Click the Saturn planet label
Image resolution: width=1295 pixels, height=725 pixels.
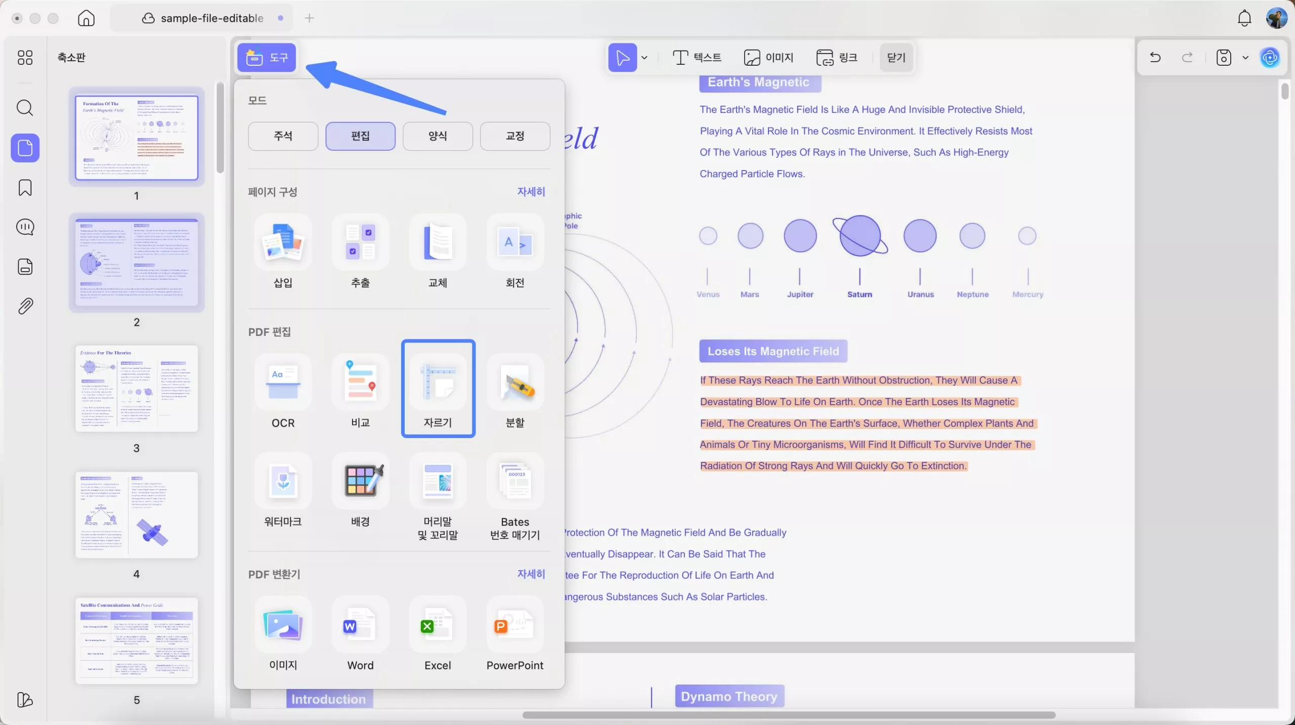tap(859, 294)
